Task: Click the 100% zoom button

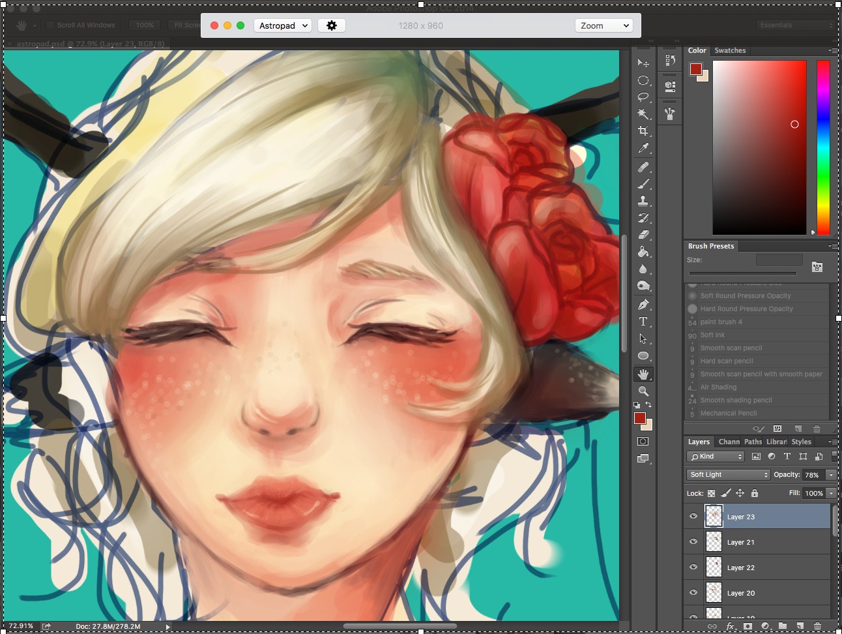Action: pyautogui.click(x=145, y=25)
